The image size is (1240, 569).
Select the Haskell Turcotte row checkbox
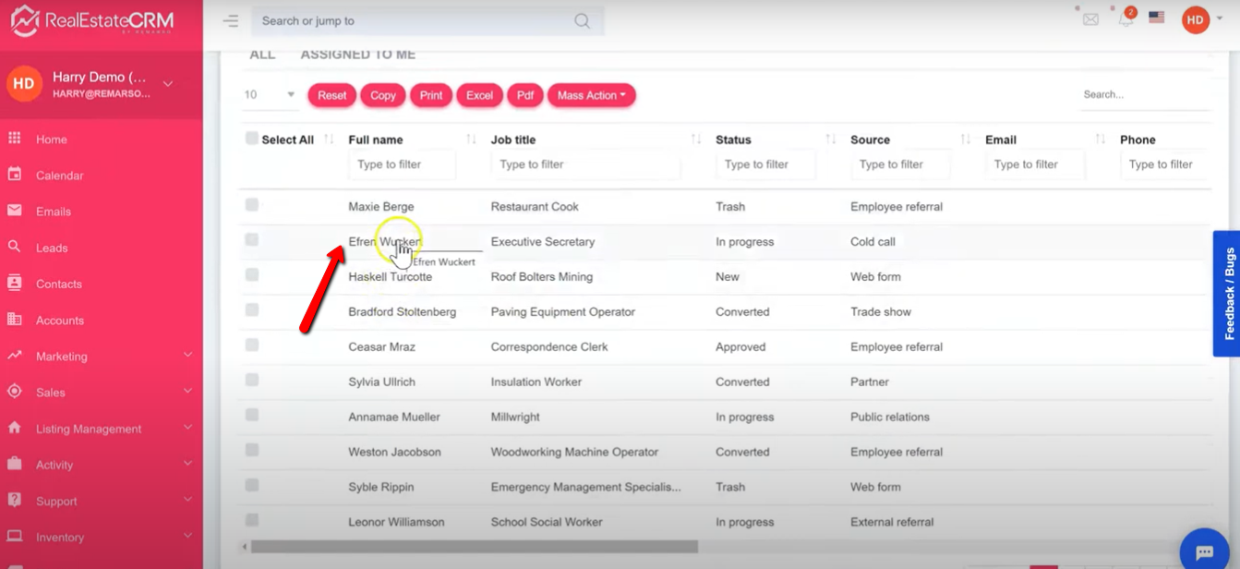click(252, 275)
